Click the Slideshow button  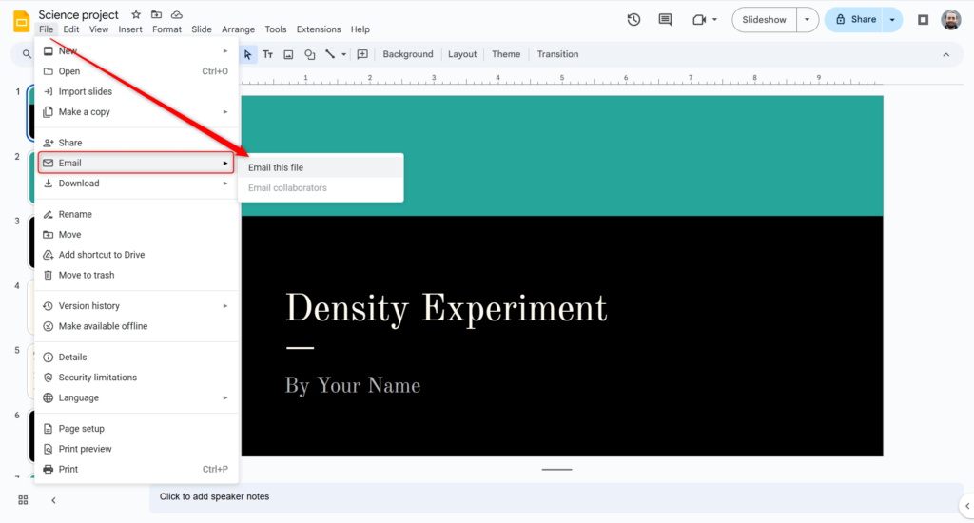point(765,19)
